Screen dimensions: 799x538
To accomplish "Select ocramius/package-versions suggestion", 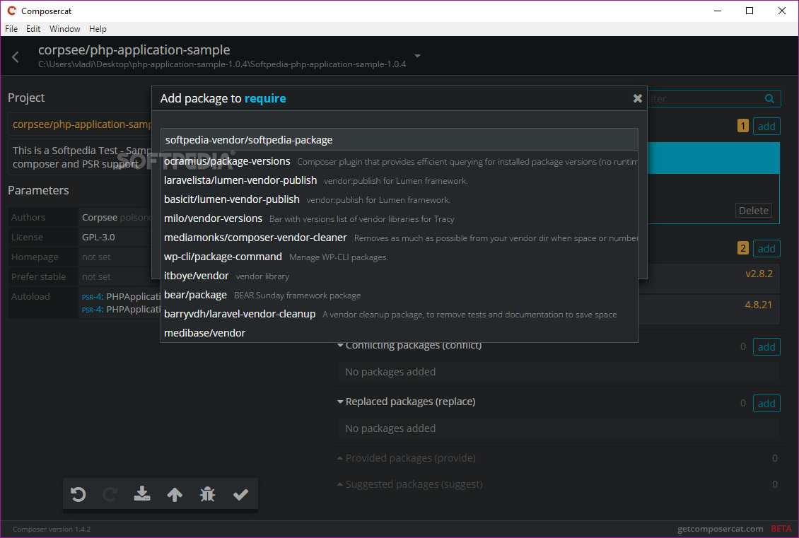I will pos(399,161).
